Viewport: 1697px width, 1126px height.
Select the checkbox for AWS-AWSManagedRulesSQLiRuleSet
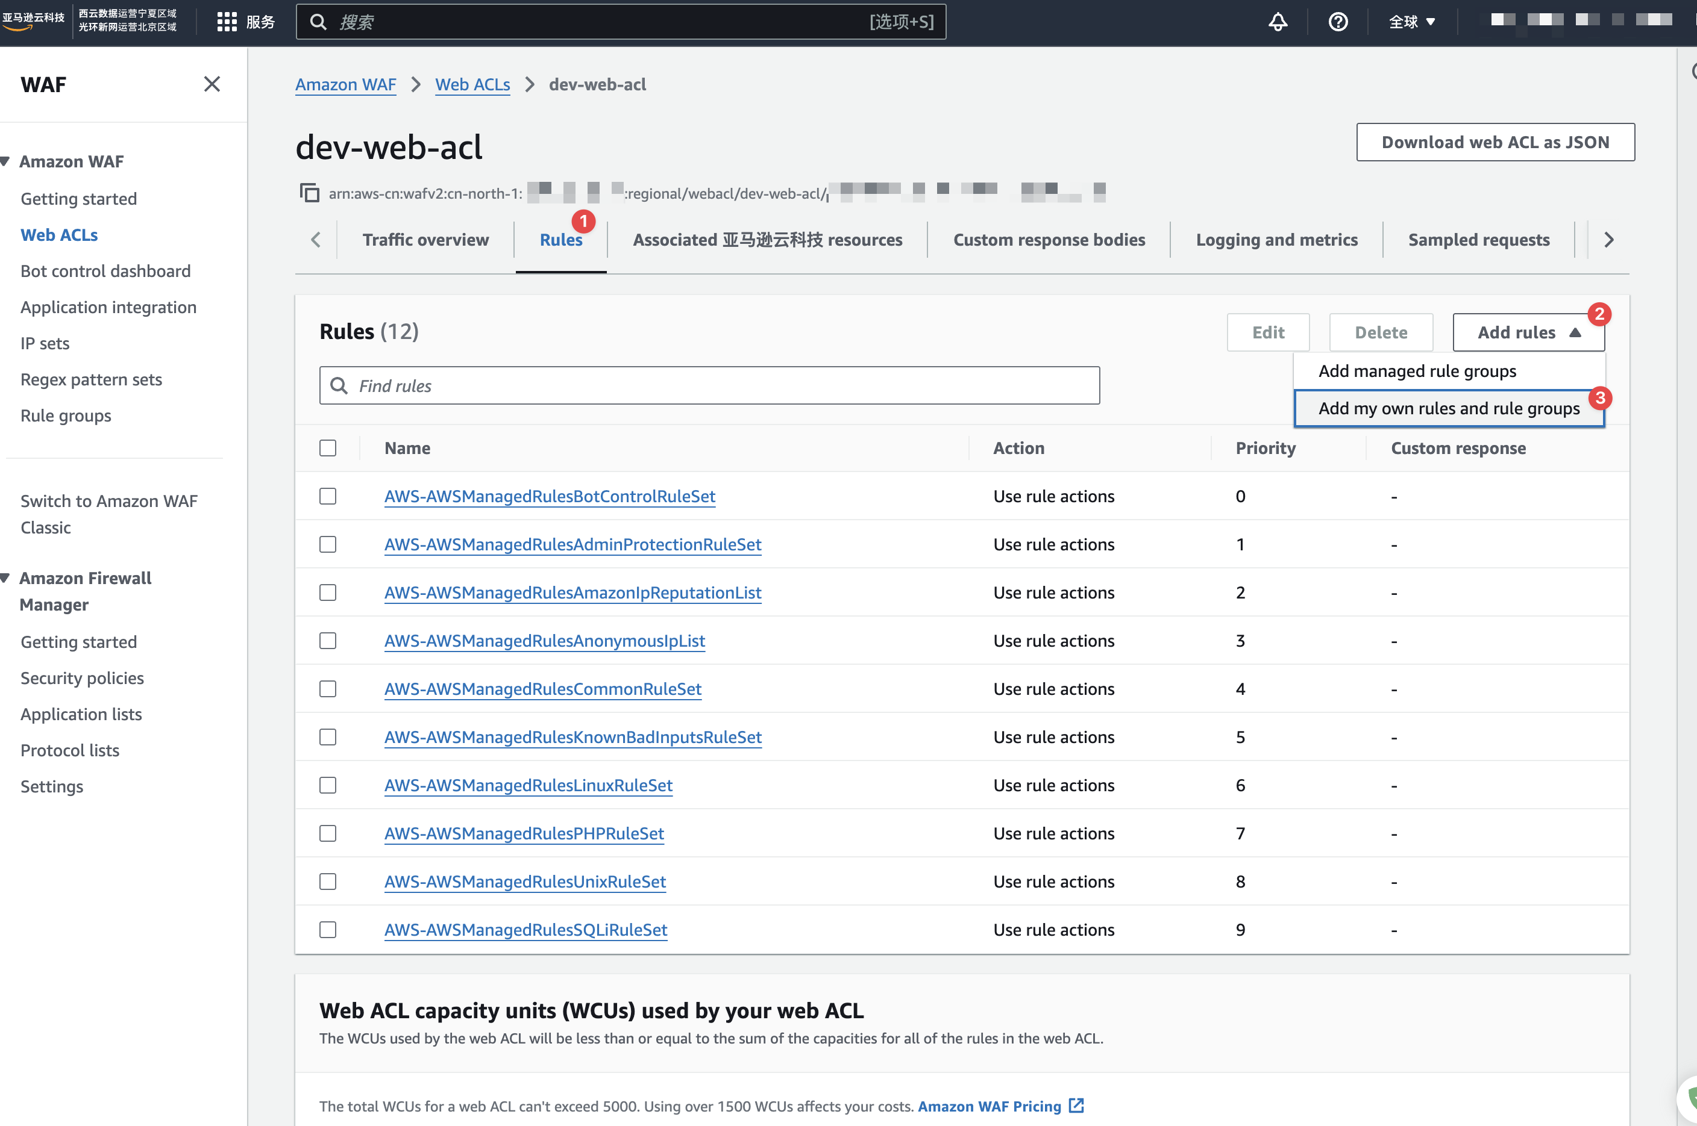pos(328,929)
